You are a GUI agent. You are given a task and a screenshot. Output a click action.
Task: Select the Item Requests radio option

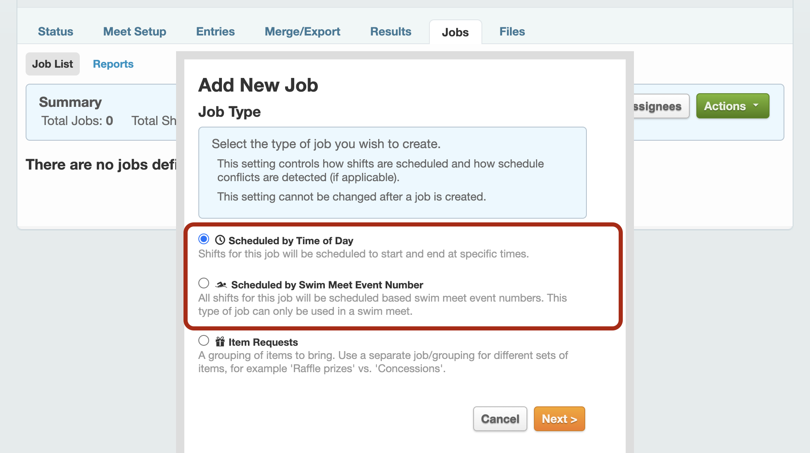click(x=204, y=341)
